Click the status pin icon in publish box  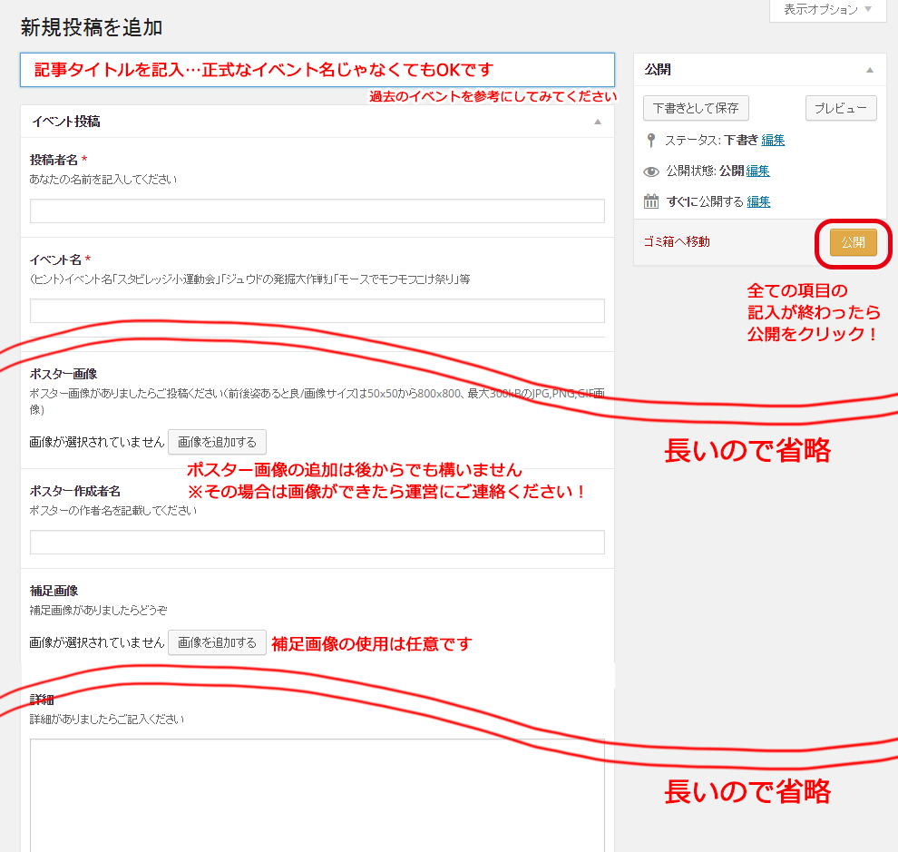[x=650, y=141]
